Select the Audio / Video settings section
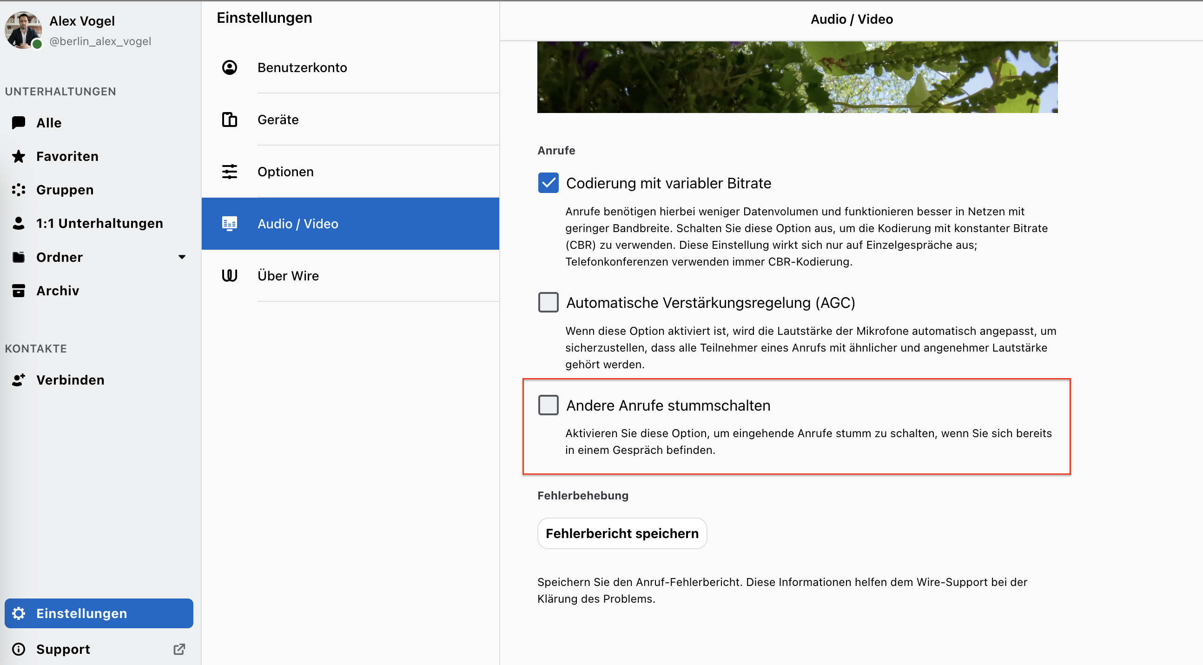Viewport: 1203px width, 665px height. (x=350, y=224)
